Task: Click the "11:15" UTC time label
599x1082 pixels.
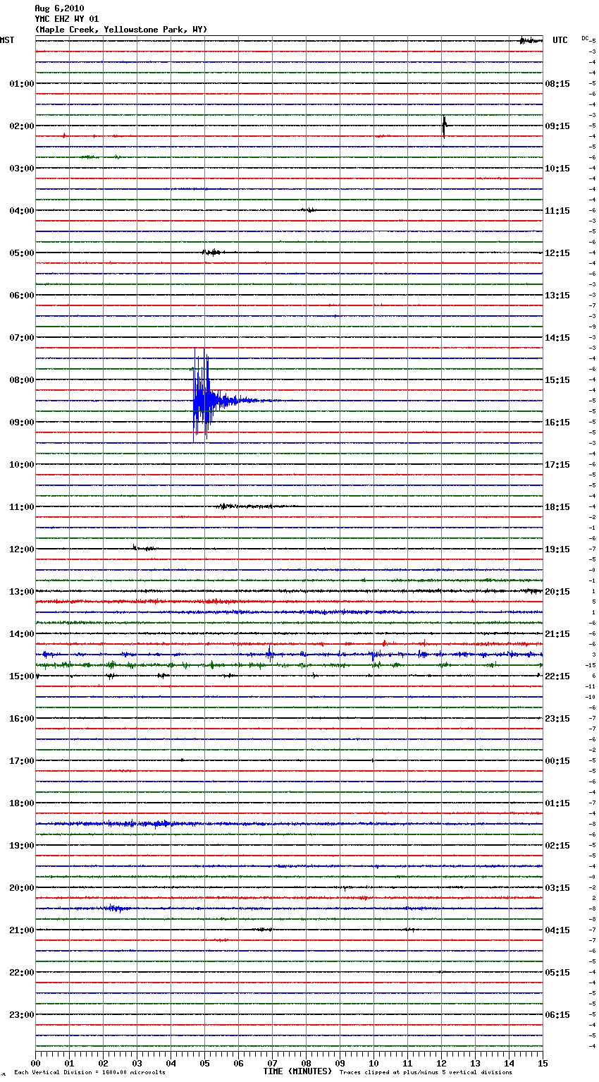Action: (x=557, y=211)
